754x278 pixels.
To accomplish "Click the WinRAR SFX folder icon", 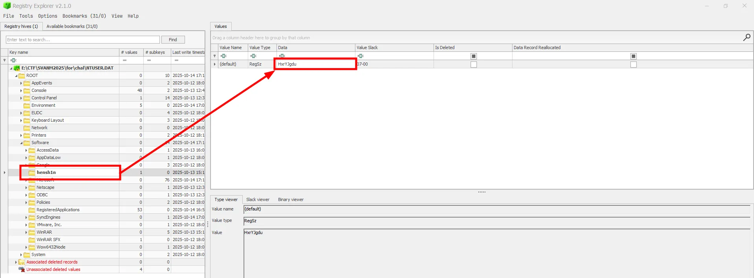I will click(32, 240).
